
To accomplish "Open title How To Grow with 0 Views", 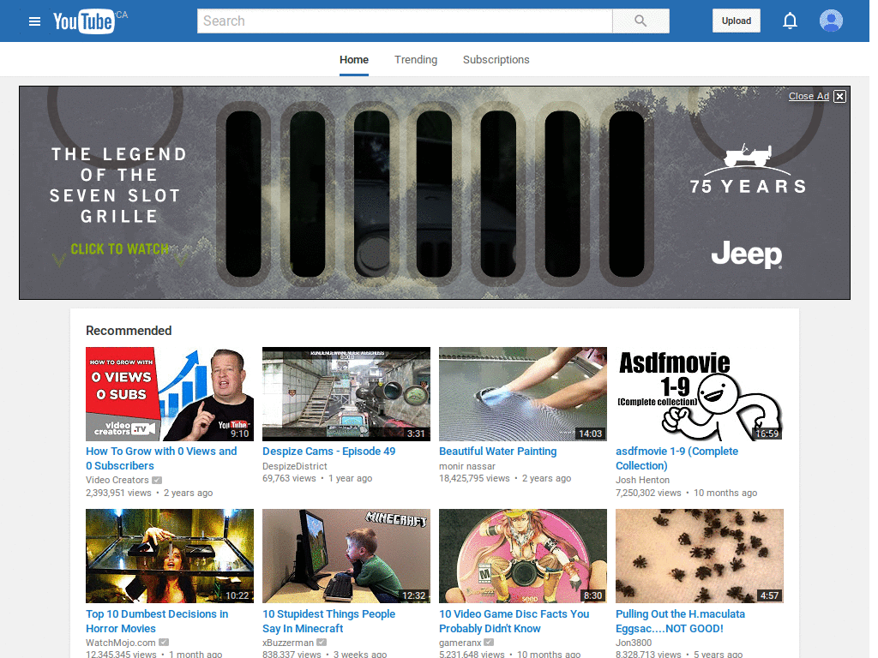I will tap(161, 458).
